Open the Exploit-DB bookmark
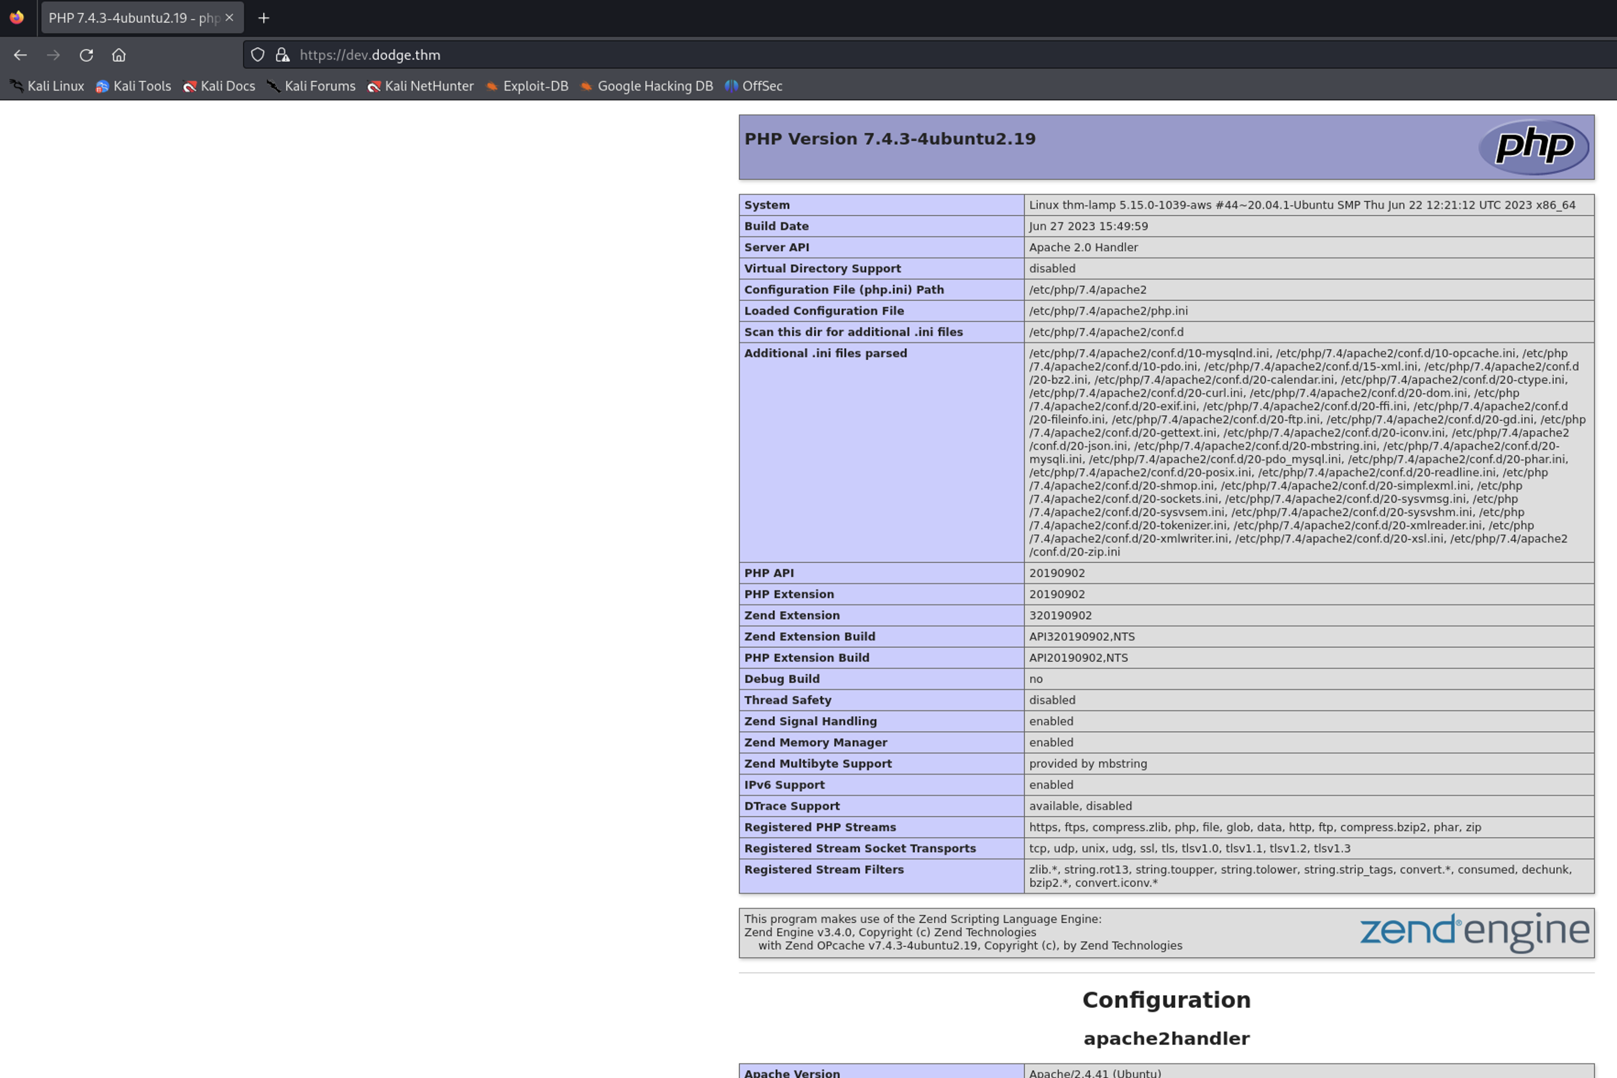 527,86
